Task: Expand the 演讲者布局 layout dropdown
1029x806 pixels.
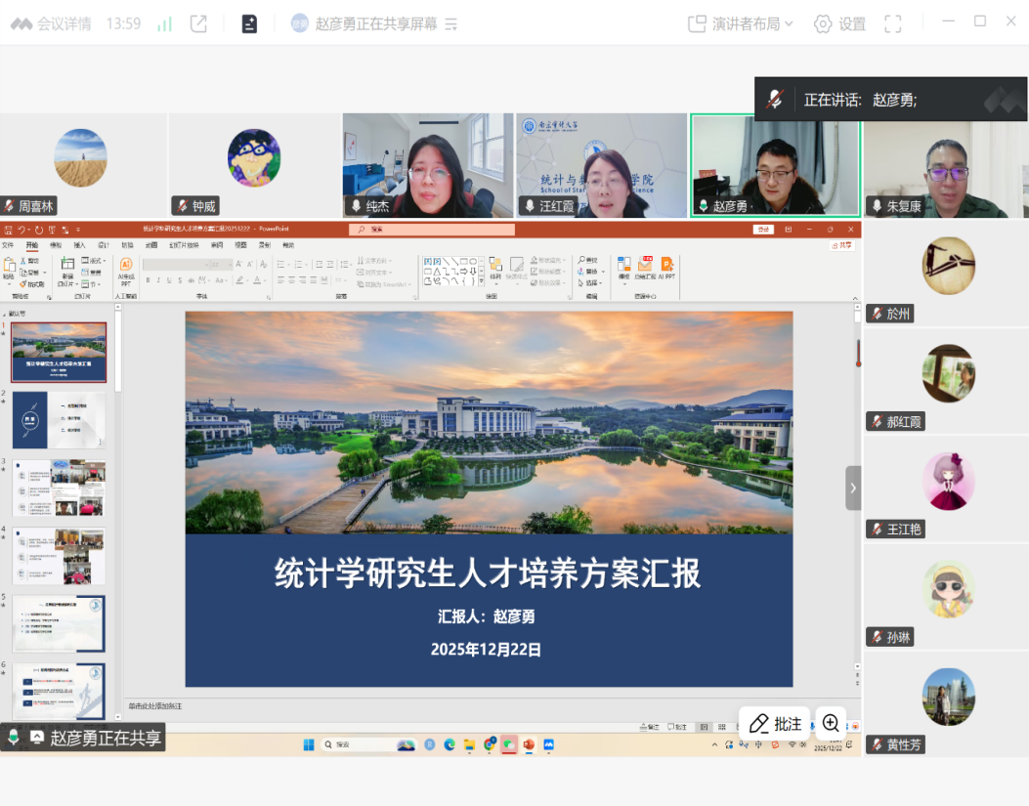Action: 741,23
